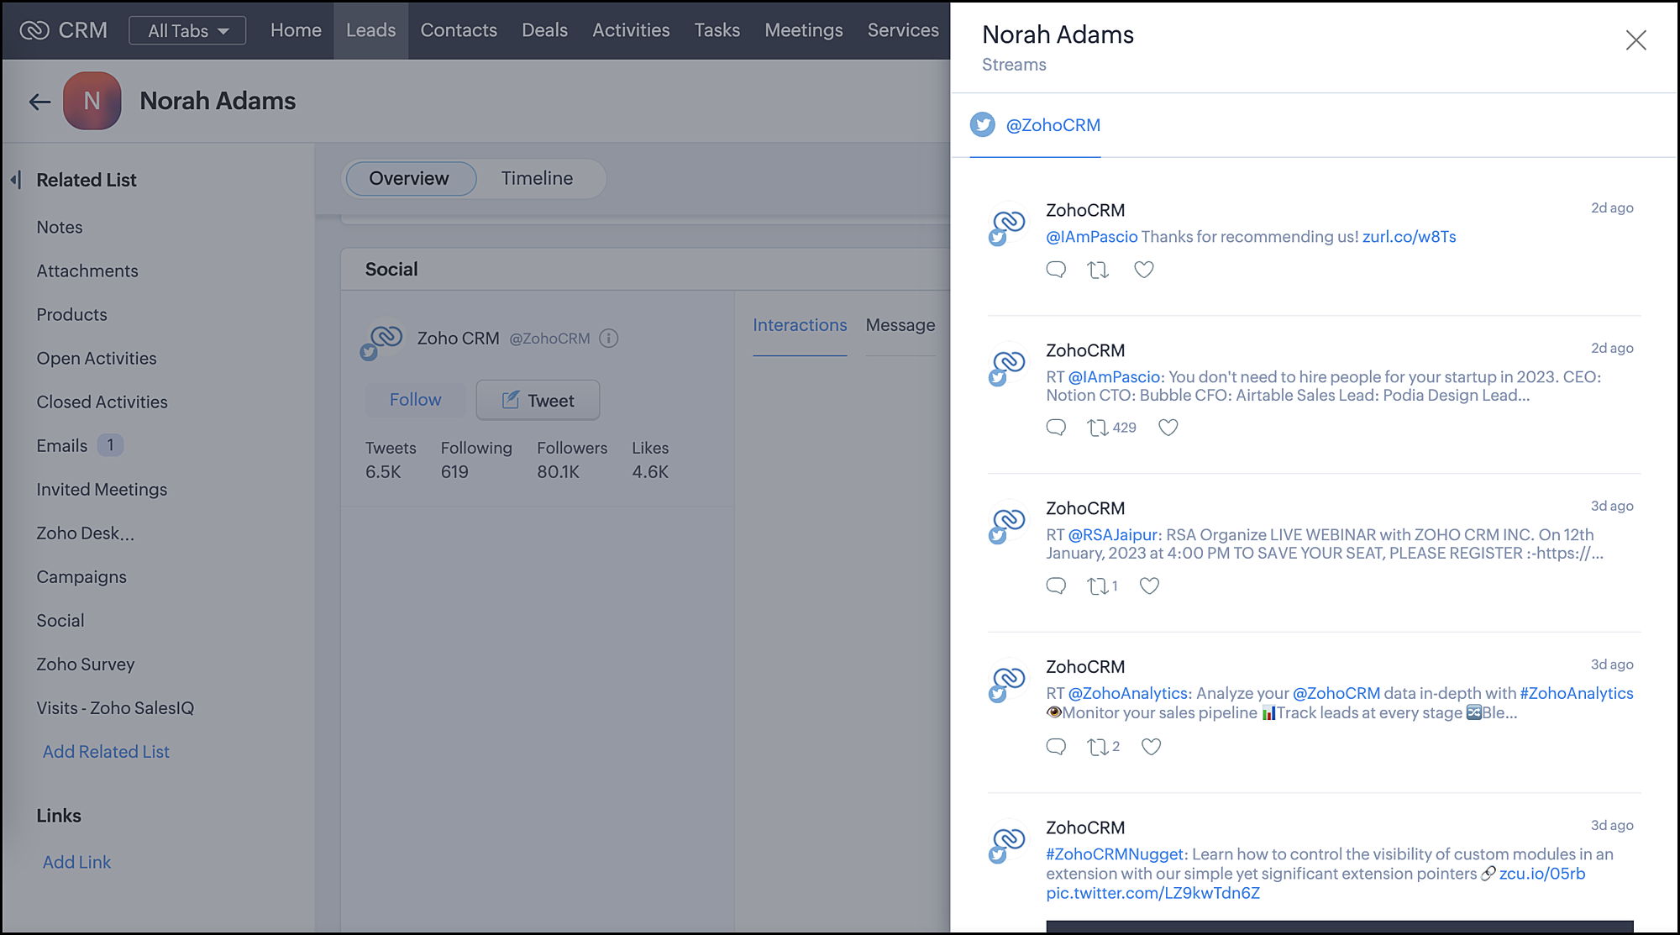Go to the Contacts module tab

tap(458, 30)
